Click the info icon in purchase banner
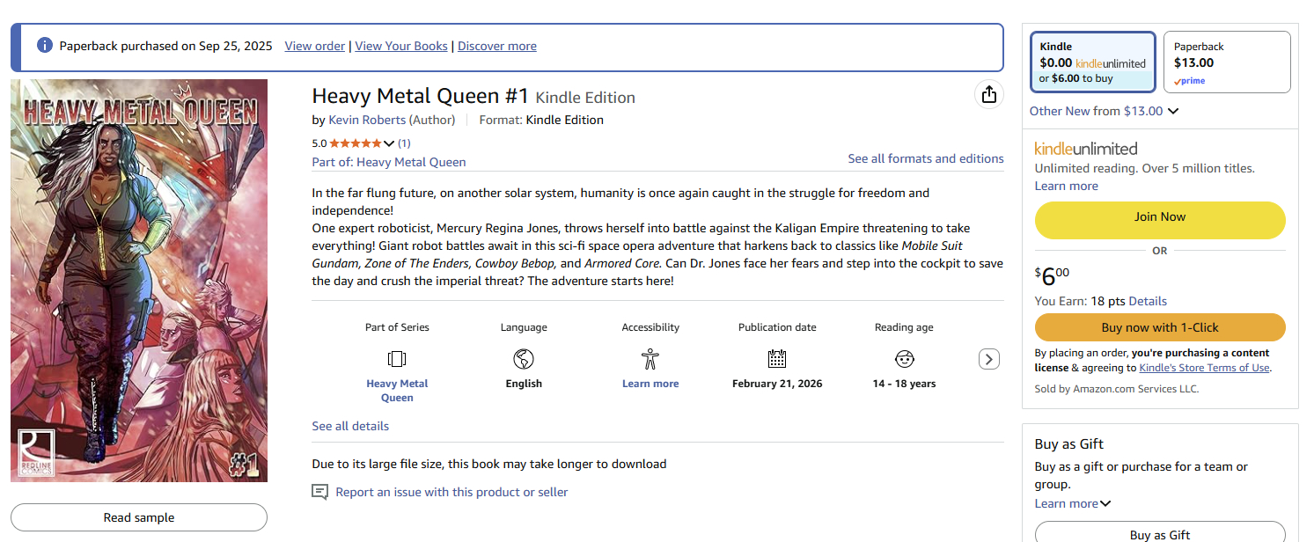The width and height of the screenshot is (1314, 542). tap(45, 46)
